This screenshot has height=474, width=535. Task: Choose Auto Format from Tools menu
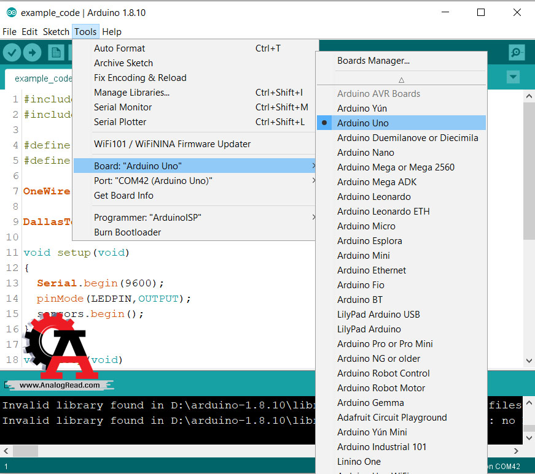point(194,48)
